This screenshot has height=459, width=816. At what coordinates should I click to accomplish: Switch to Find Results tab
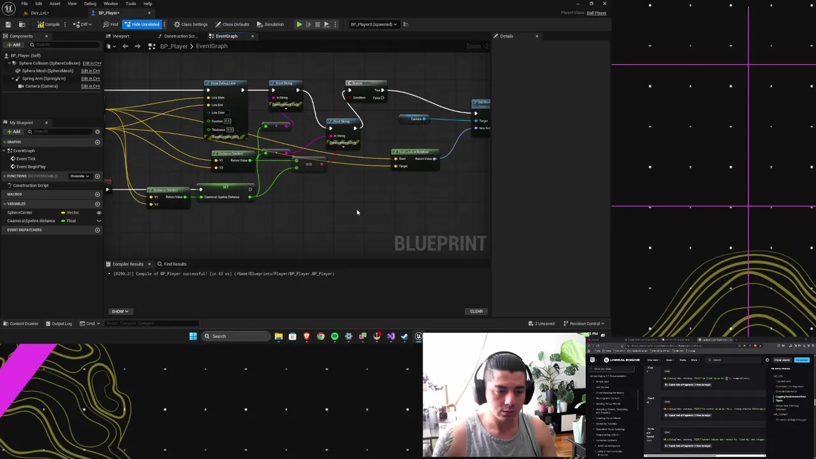coord(173,264)
